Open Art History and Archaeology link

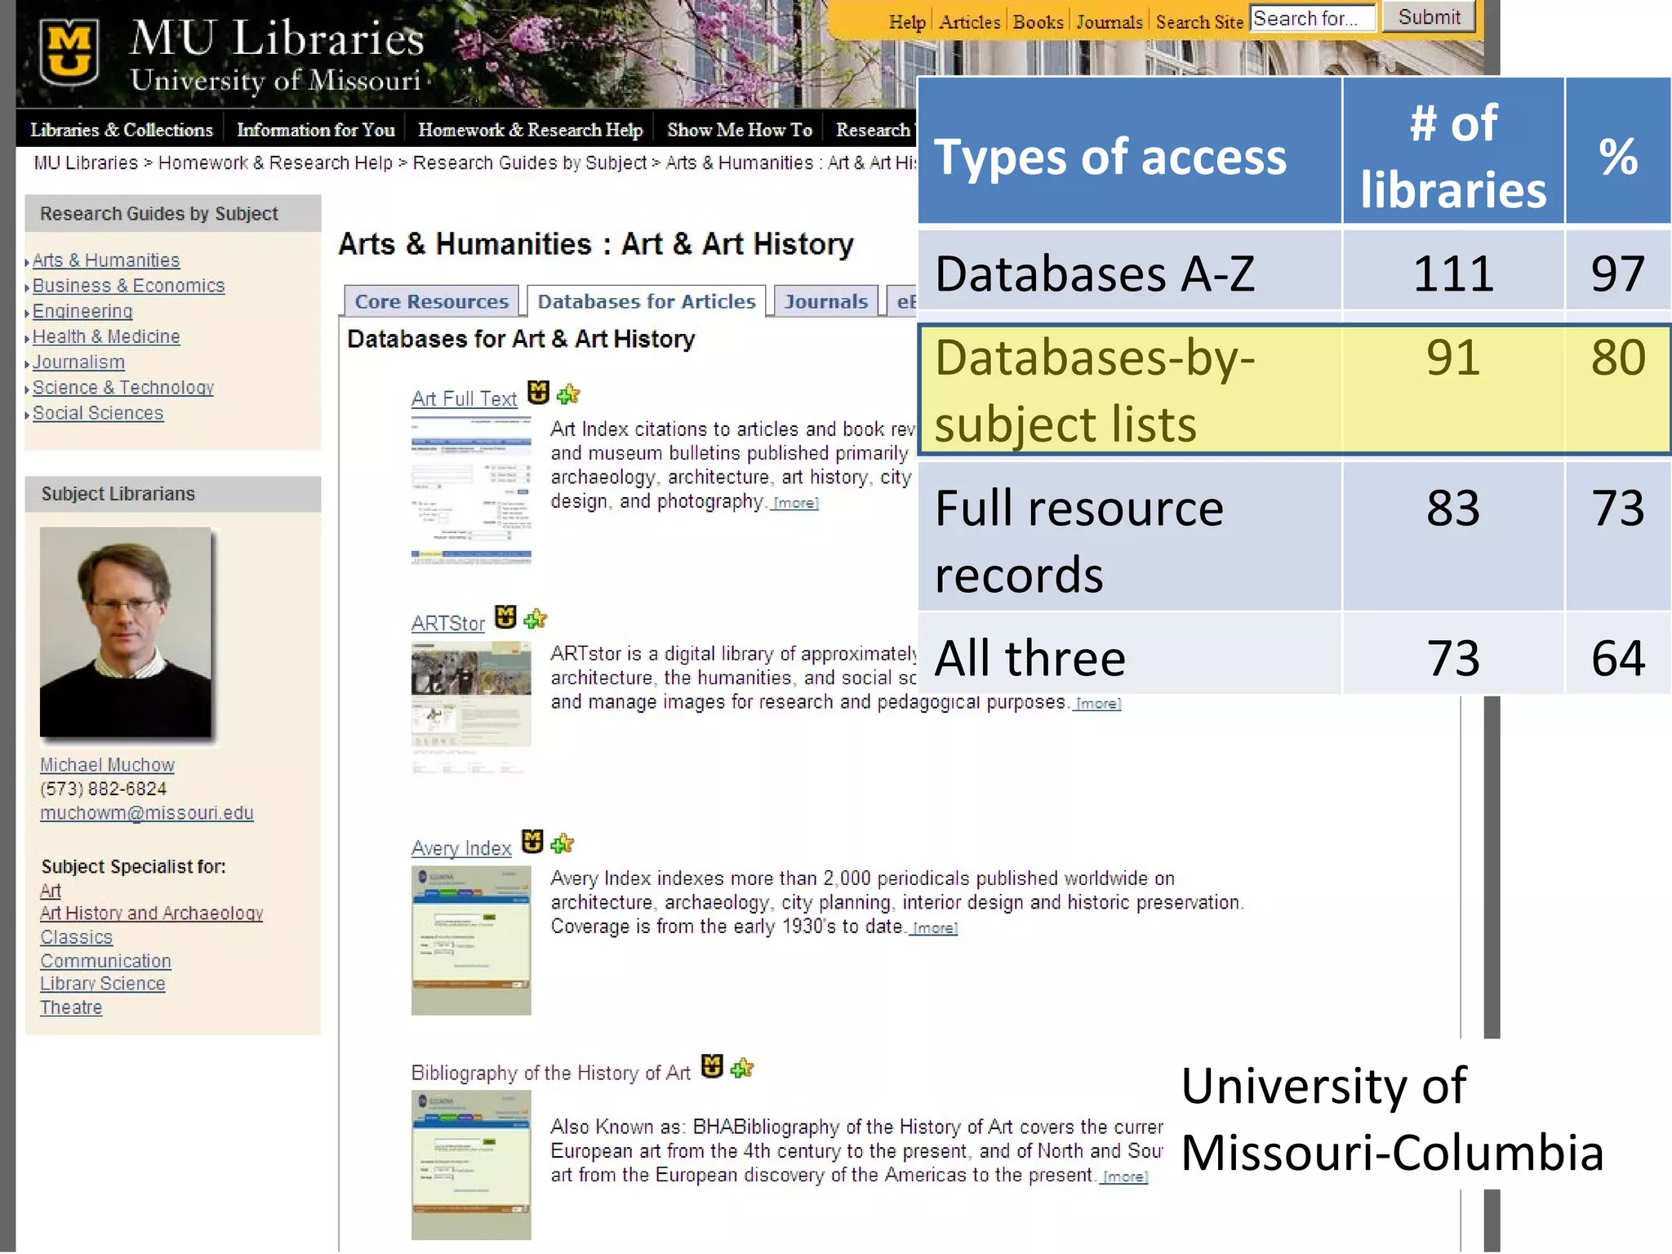(x=152, y=914)
